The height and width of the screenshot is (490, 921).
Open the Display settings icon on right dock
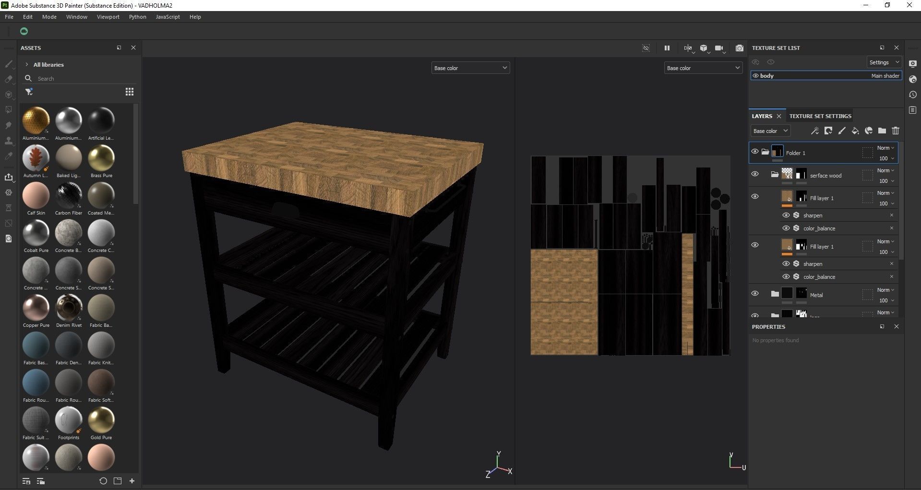(913, 64)
